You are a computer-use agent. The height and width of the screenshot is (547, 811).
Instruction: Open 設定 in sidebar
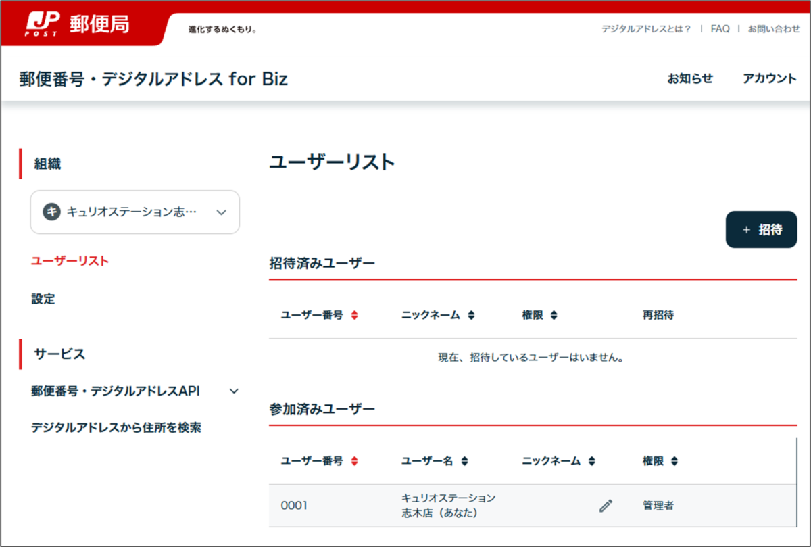[x=43, y=298]
